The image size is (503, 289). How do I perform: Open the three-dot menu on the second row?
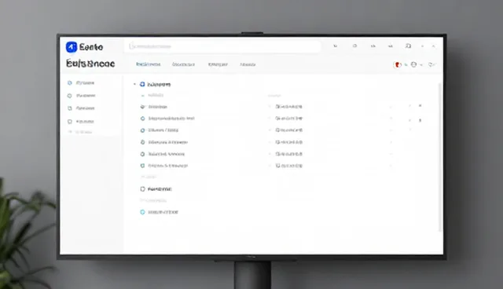pyautogui.click(x=420, y=120)
